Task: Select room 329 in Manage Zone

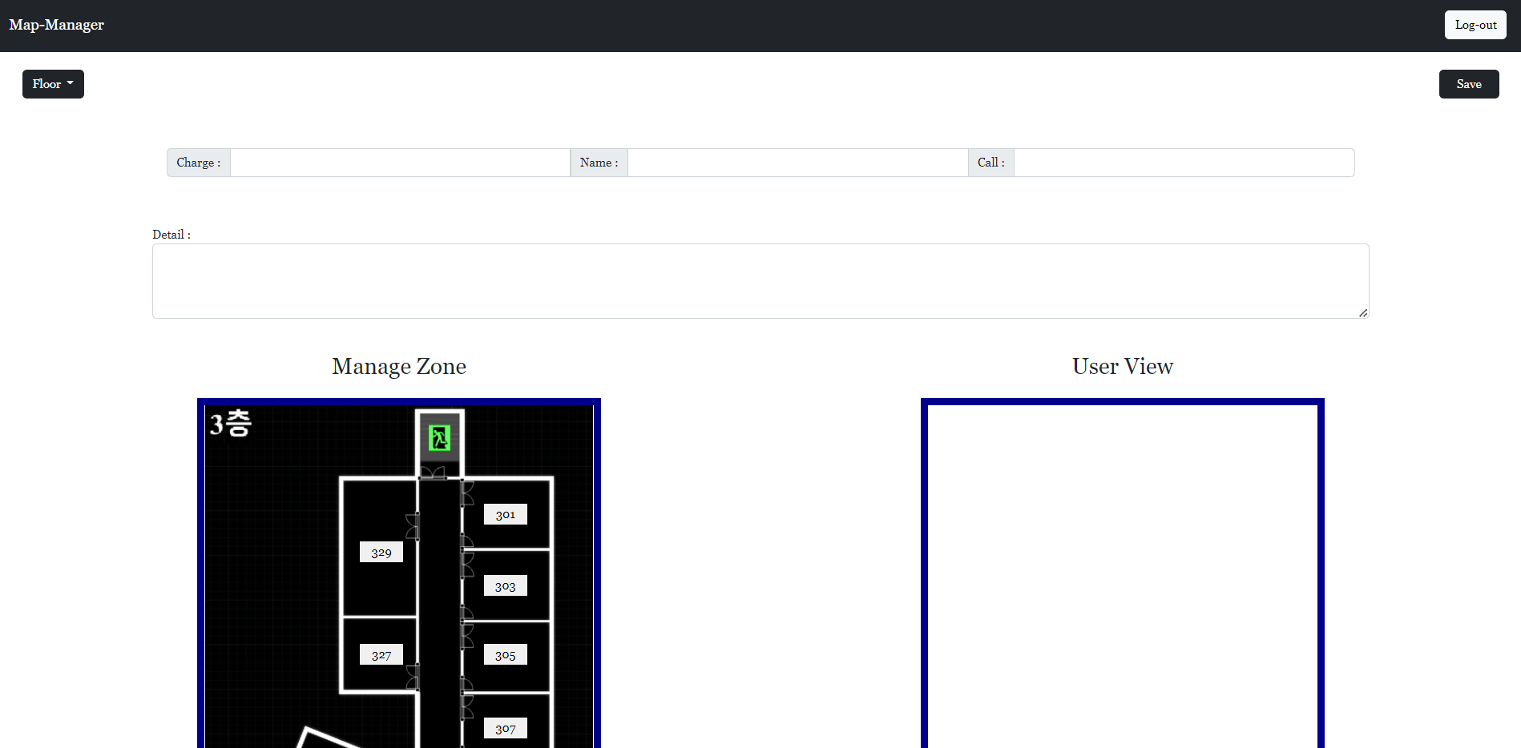Action: 381,553
